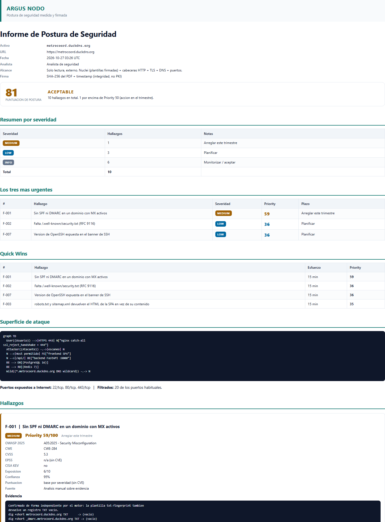This screenshot has width=385, height=522.
Task: Click the 'Informe de Postura de Seguridad' heading
Action: 58,34
